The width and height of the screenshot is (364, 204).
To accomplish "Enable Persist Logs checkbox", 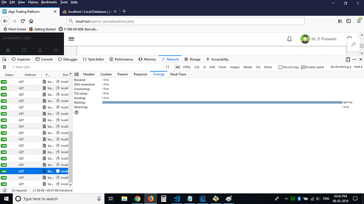I will pyautogui.click(x=281, y=67).
